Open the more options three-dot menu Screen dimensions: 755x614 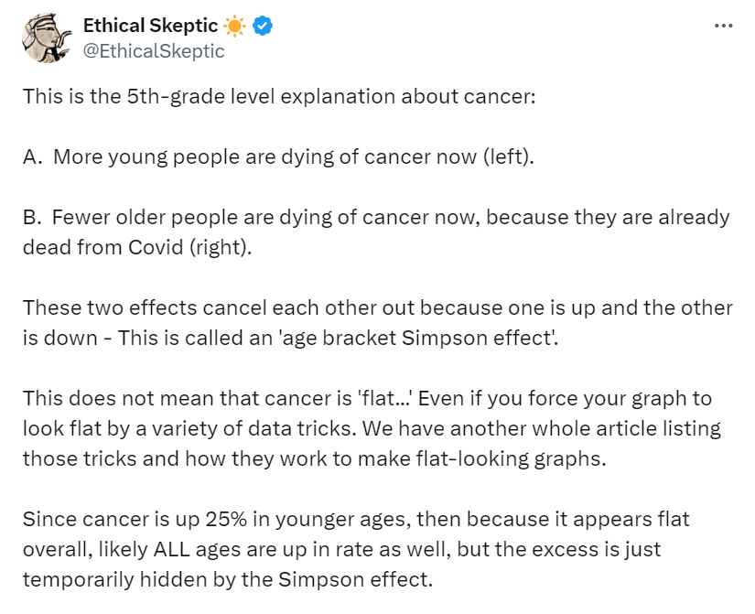(723, 27)
